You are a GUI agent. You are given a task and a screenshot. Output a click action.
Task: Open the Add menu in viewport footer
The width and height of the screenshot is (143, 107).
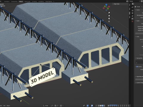pyautogui.click(x=4, y=106)
